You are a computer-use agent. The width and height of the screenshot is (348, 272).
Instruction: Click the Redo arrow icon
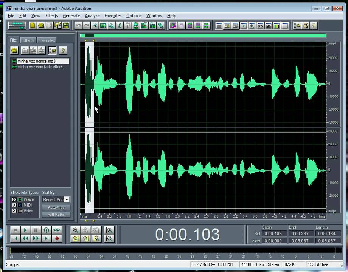(x=87, y=25)
